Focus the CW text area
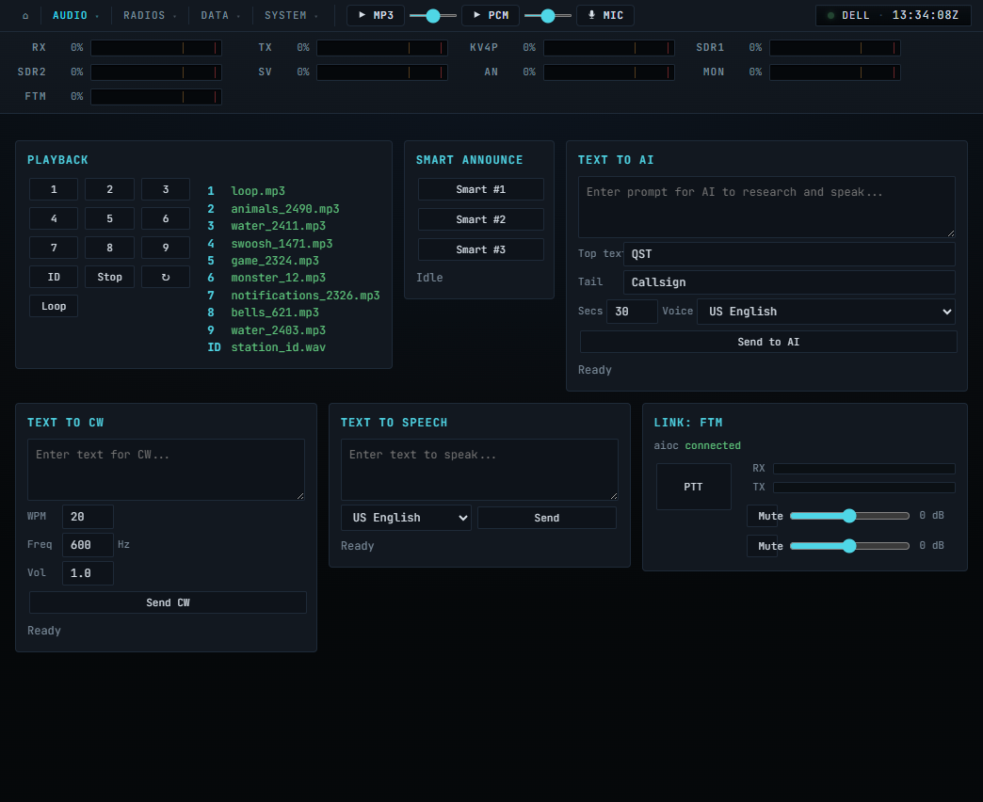The height and width of the screenshot is (802, 983). click(166, 470)
